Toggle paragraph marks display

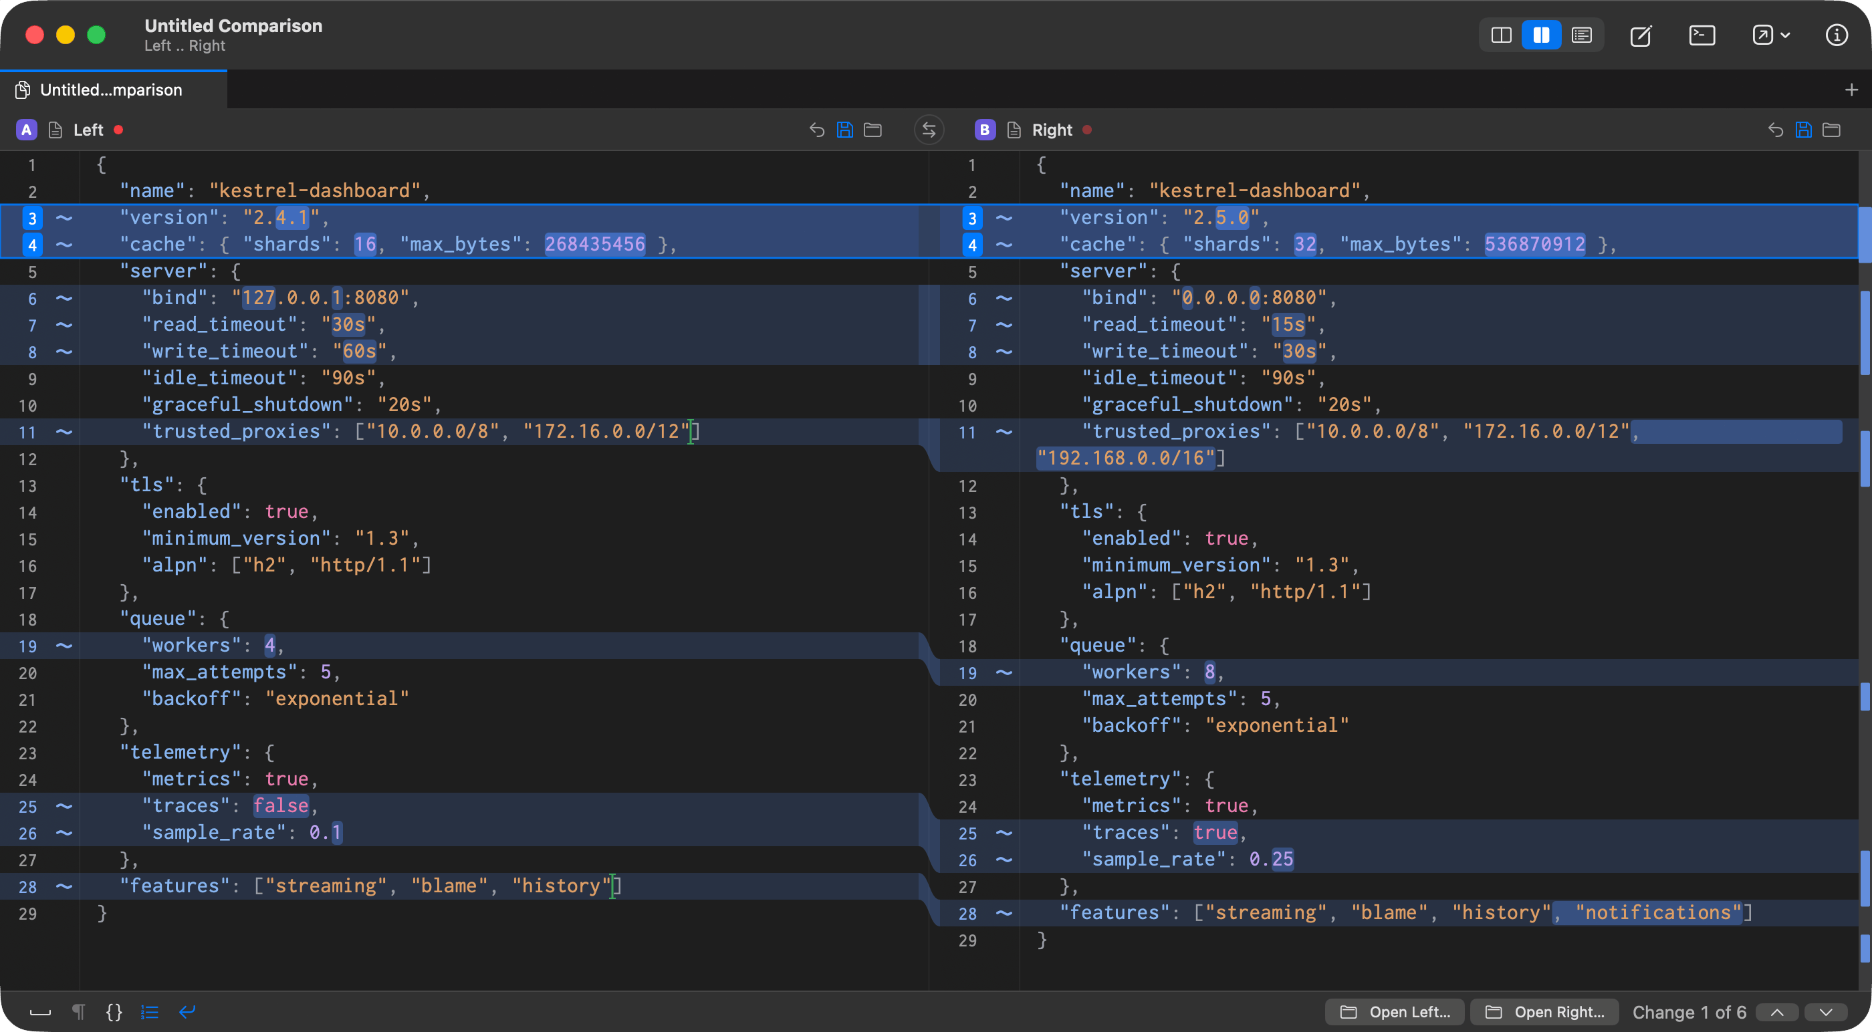click(78, 1012)
